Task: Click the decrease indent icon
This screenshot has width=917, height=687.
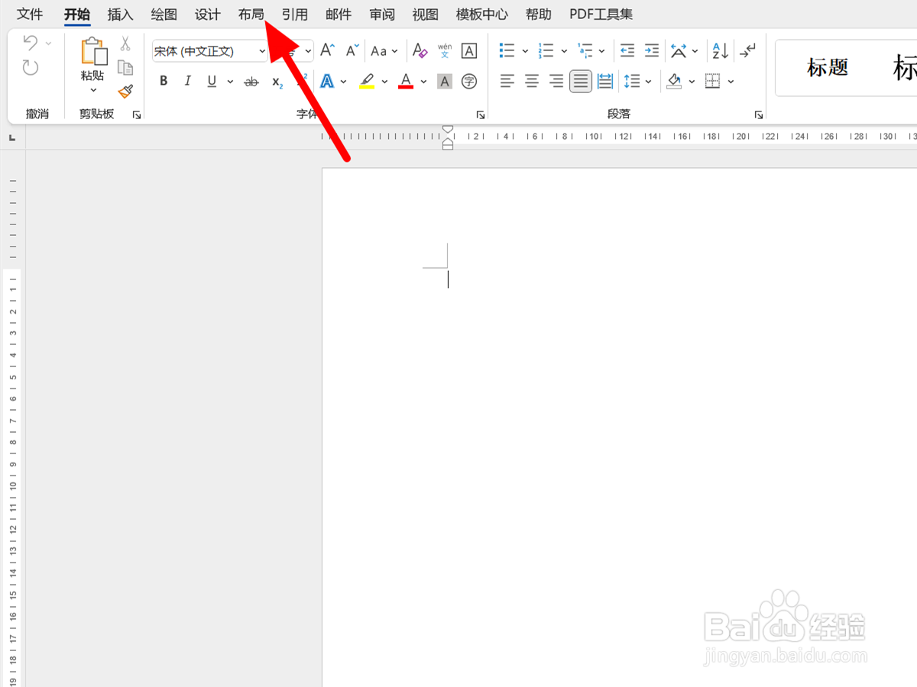Action: click(627, 51)
